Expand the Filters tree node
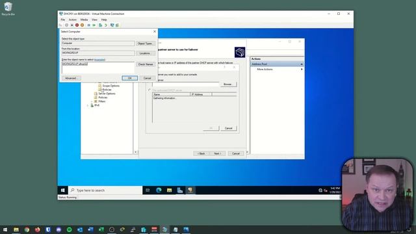Image resolution: width=416 pixels, height=234 pixels. tap(92, 101)
